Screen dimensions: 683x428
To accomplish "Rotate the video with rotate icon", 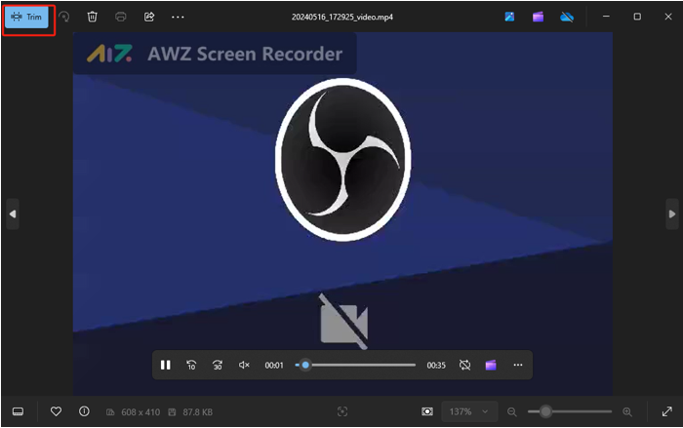I will [x=64, y=17].
